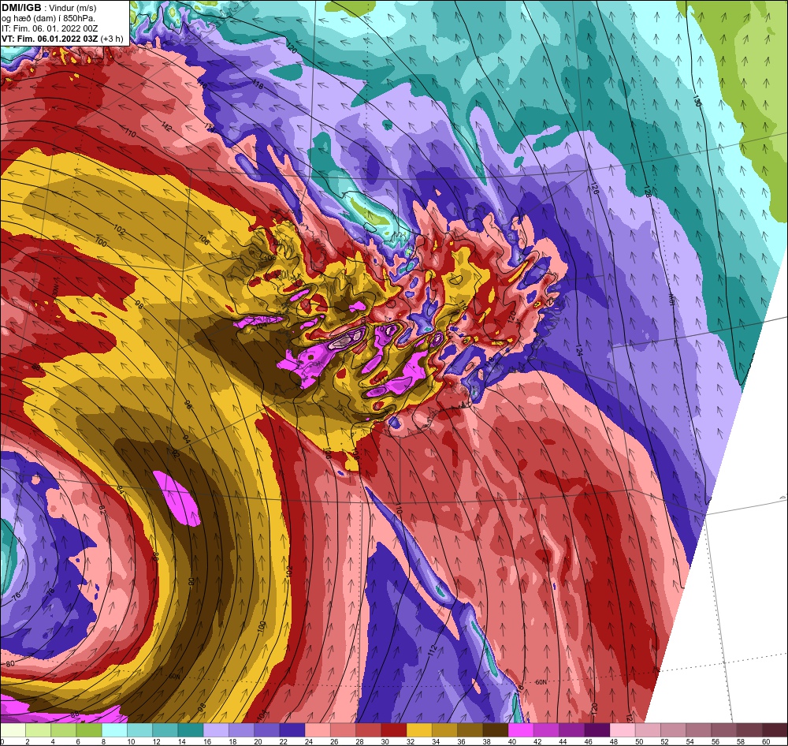Click the legend scale label "8"

pos(103,741)
